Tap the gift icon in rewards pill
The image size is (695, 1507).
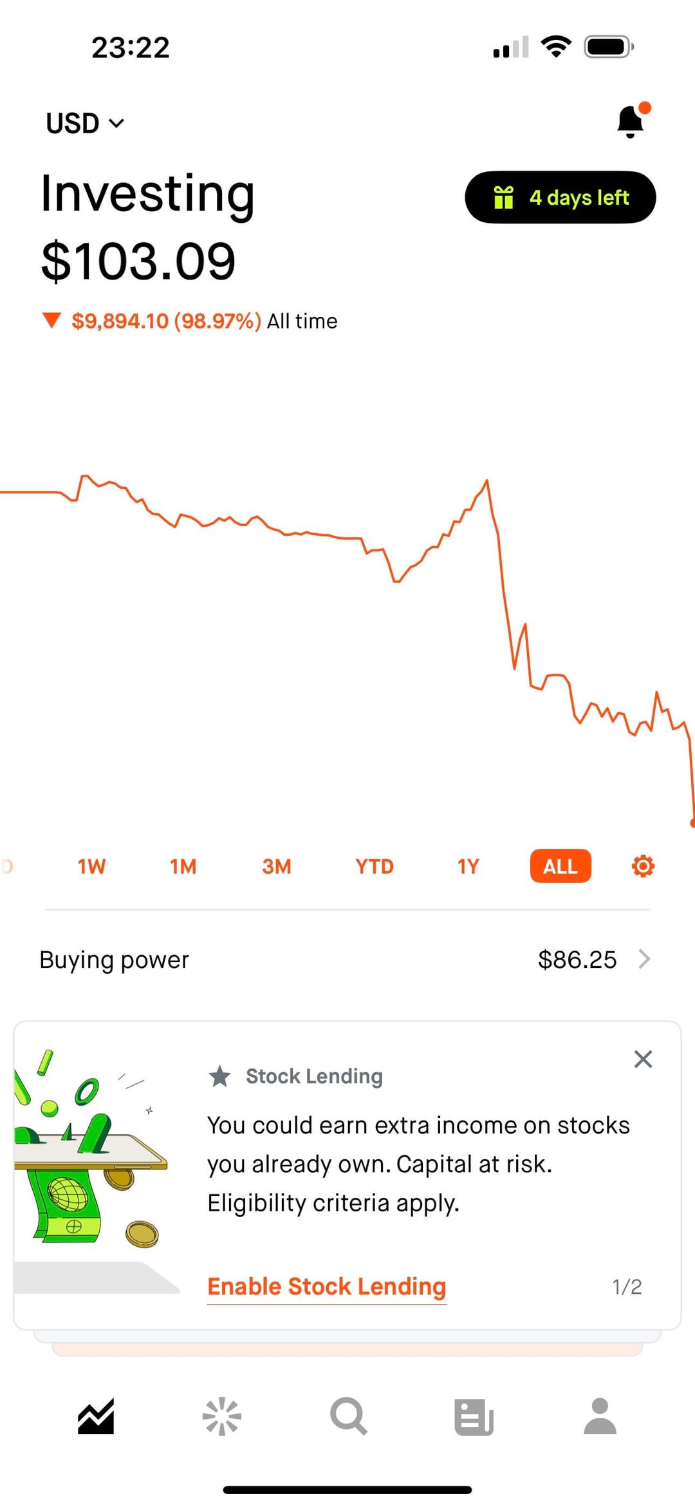[503, 197]
